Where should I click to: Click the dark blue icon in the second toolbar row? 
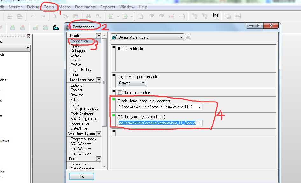click(x=56, y=28)
